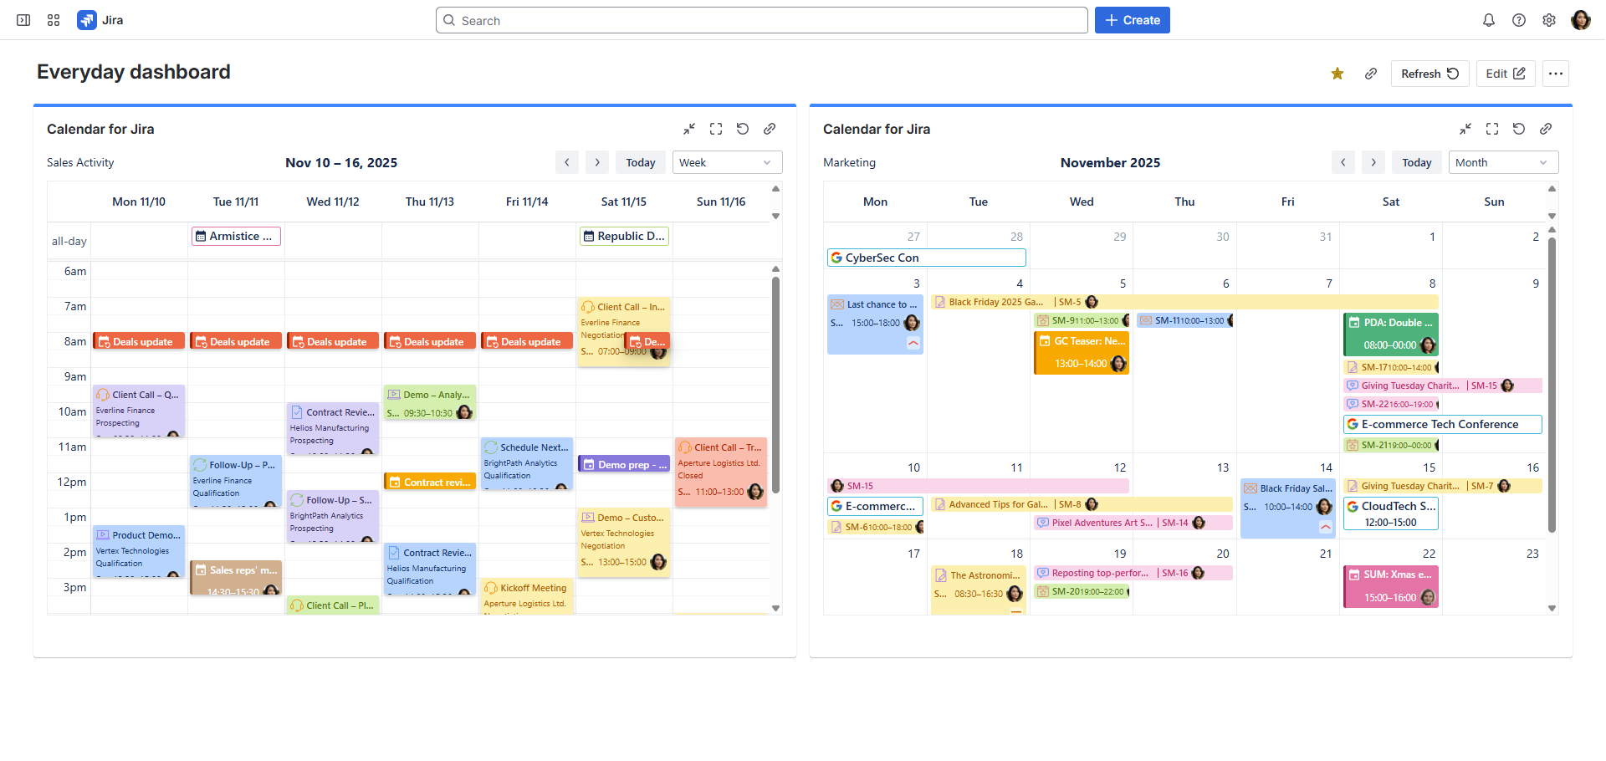This screenshot has width=1606, height=761.
Task: Open the Armistice all-day event
Action: click(236, 236)
